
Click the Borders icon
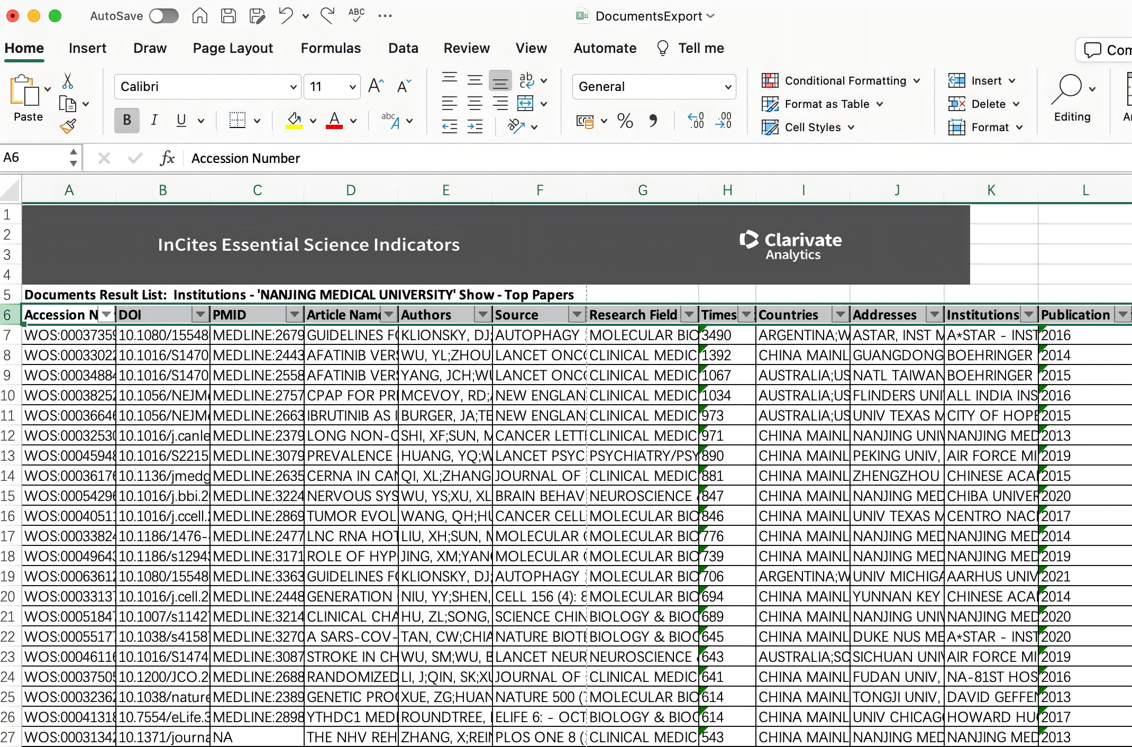pyautogui.click(x=237, y=121)
